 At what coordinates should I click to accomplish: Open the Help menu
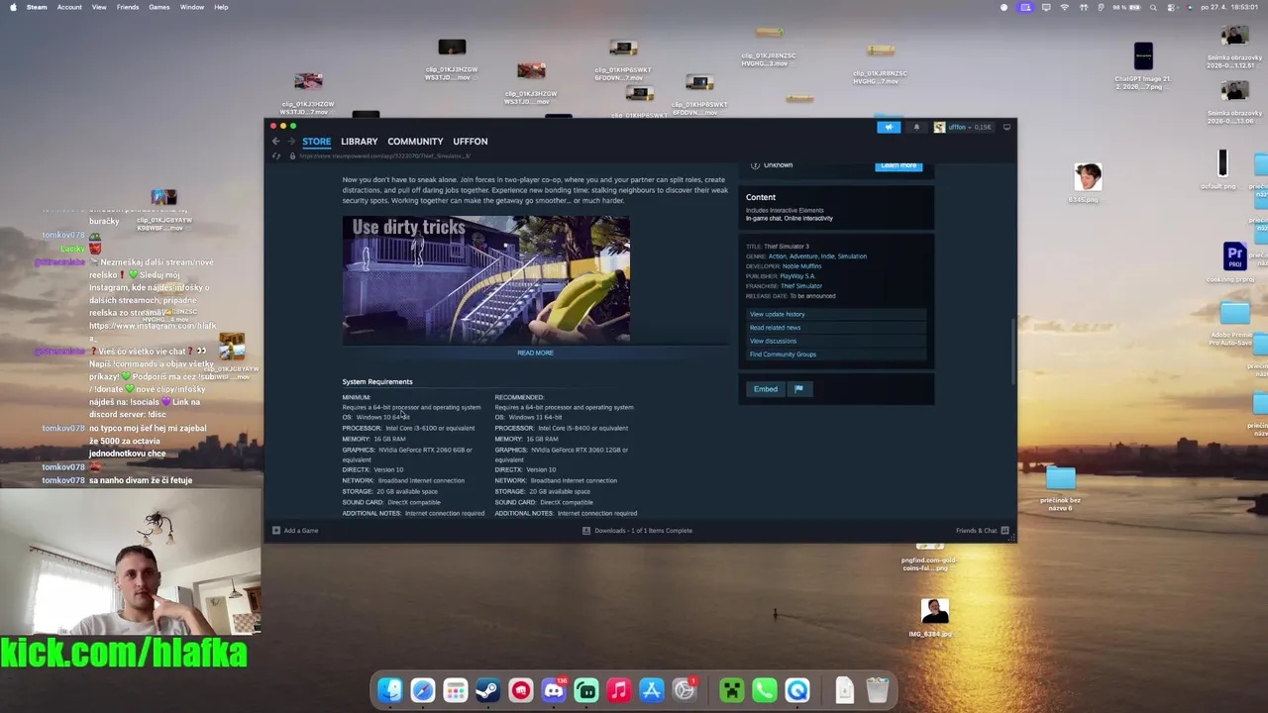pyautogui.click(x=221, y=7)
